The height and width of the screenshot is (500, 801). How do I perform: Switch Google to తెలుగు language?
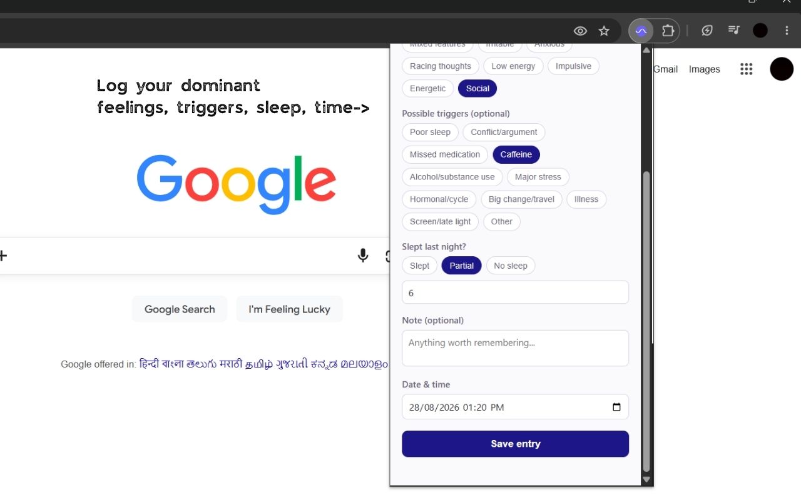click(202, 364)
